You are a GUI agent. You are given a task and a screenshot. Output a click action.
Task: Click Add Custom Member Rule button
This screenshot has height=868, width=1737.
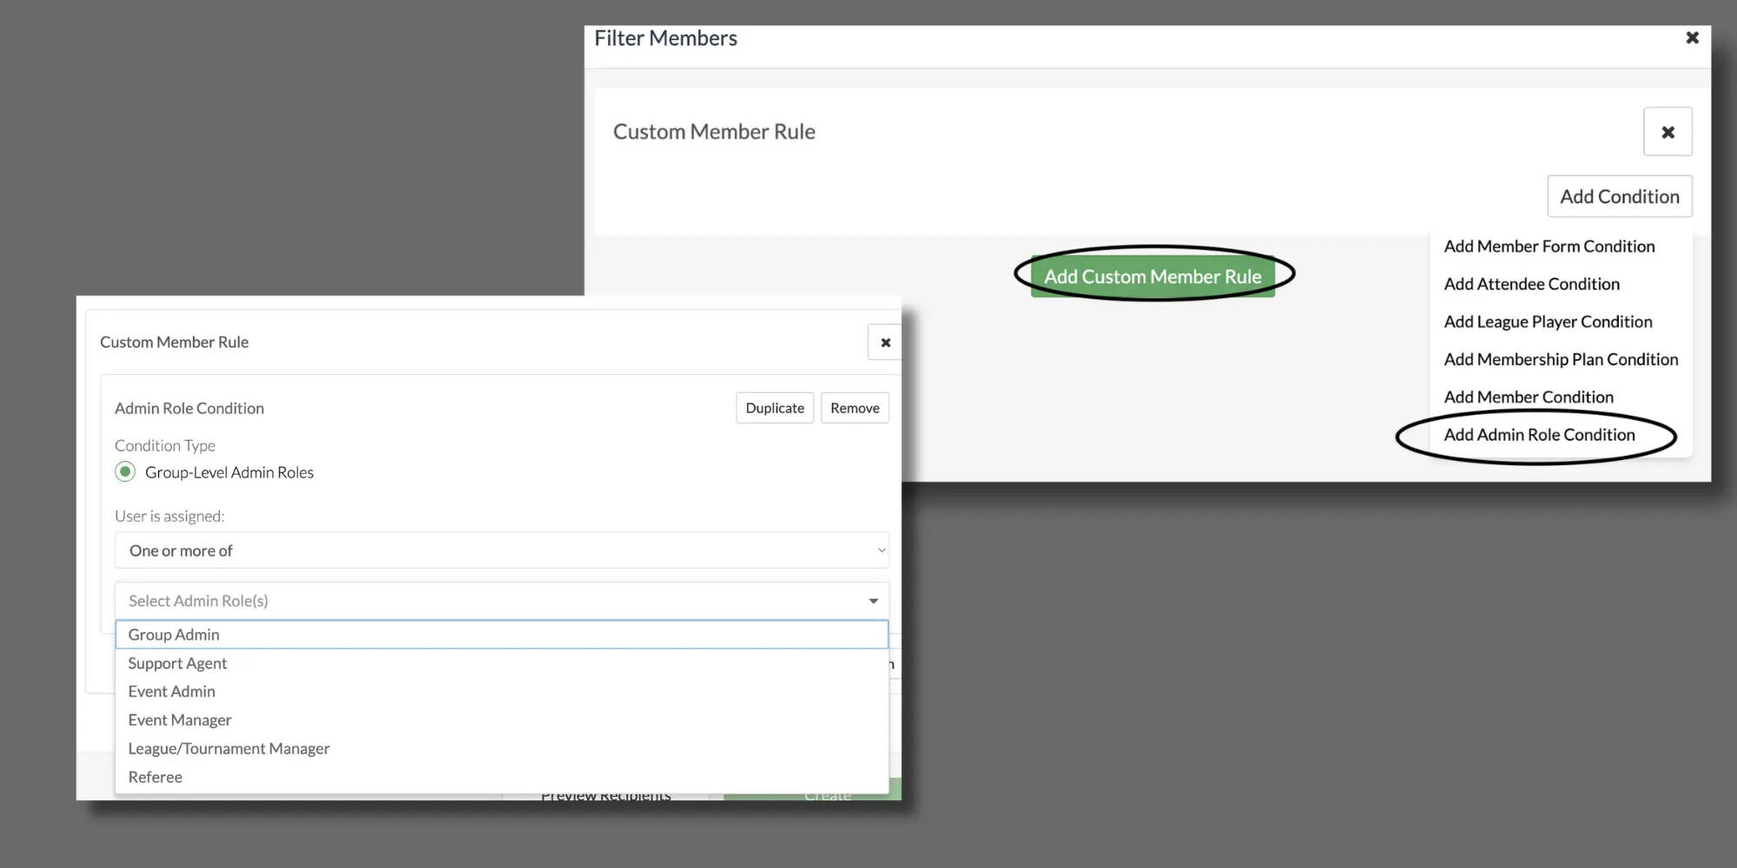pos(1152,277)
